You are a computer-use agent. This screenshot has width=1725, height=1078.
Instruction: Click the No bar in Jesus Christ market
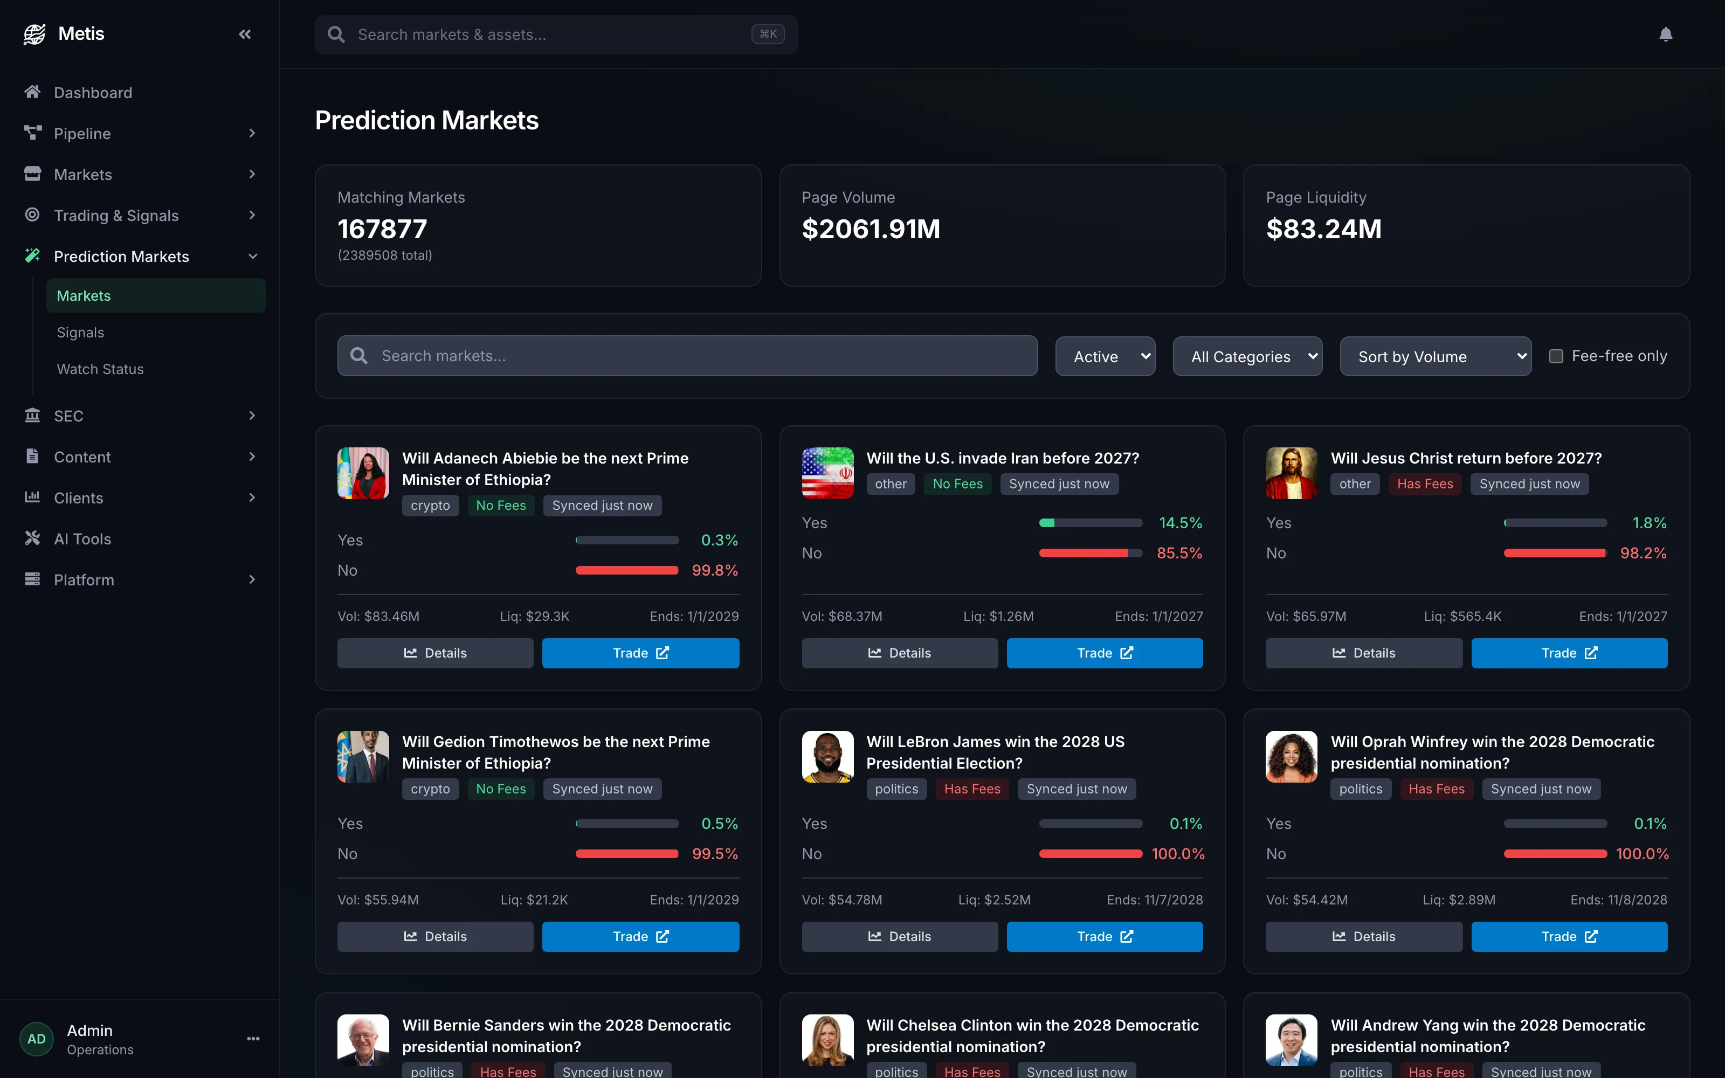(x=1555, y=552)
